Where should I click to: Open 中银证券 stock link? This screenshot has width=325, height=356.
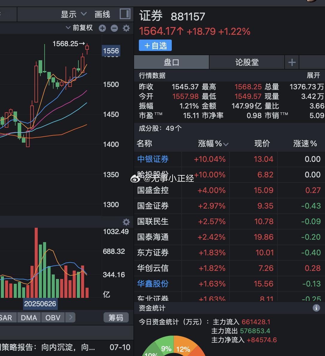[153, 159]
